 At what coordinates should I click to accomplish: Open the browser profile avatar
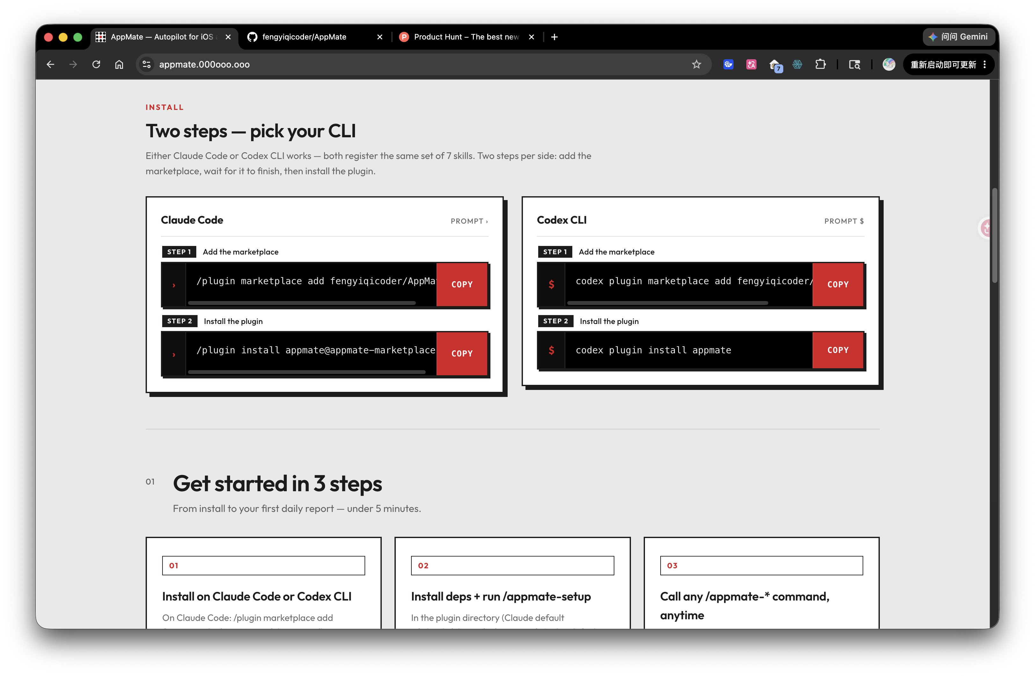tap(888, 64)
